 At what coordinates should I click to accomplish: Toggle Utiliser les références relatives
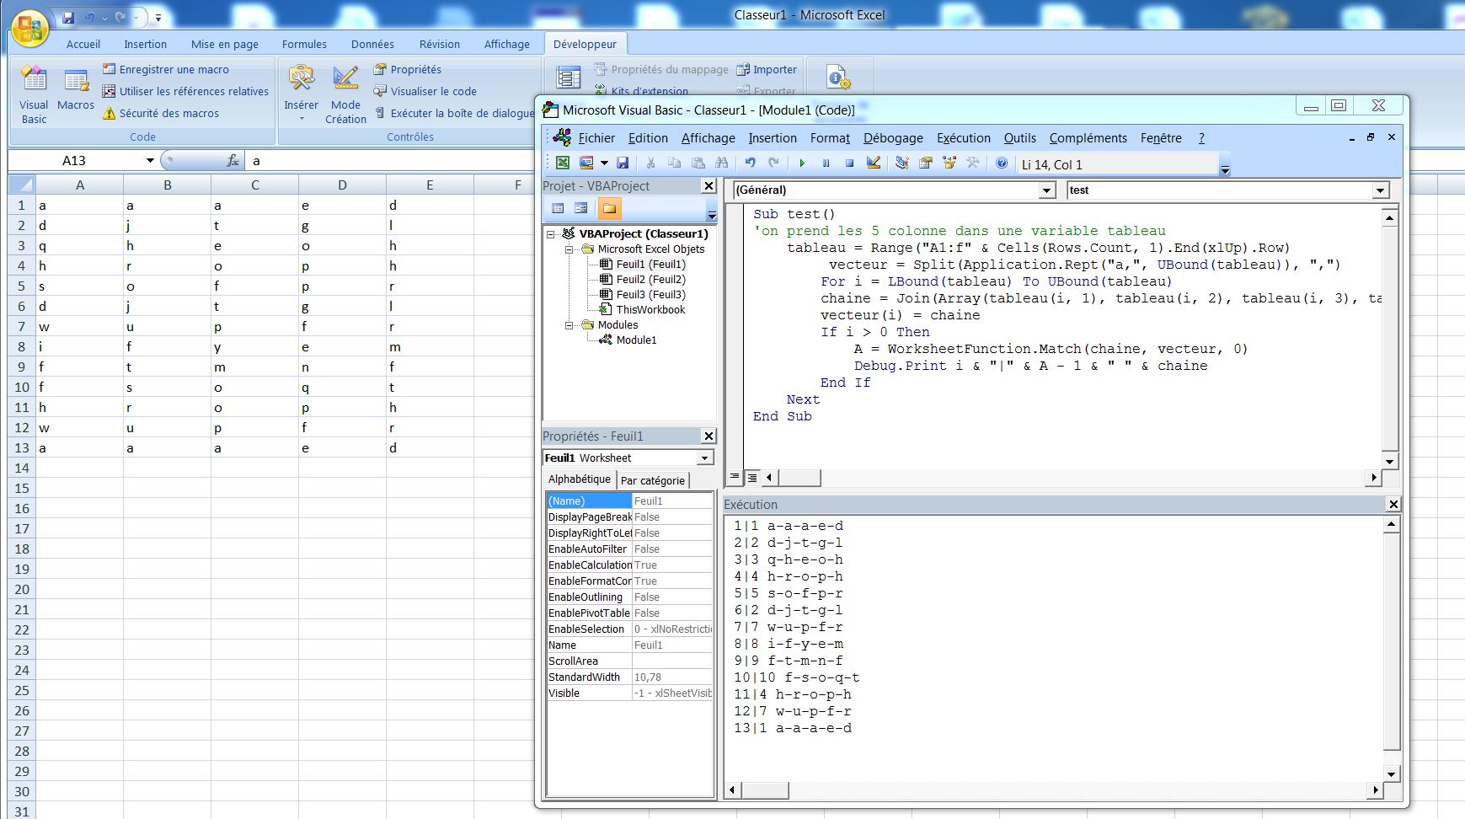(x=185, y=91)
